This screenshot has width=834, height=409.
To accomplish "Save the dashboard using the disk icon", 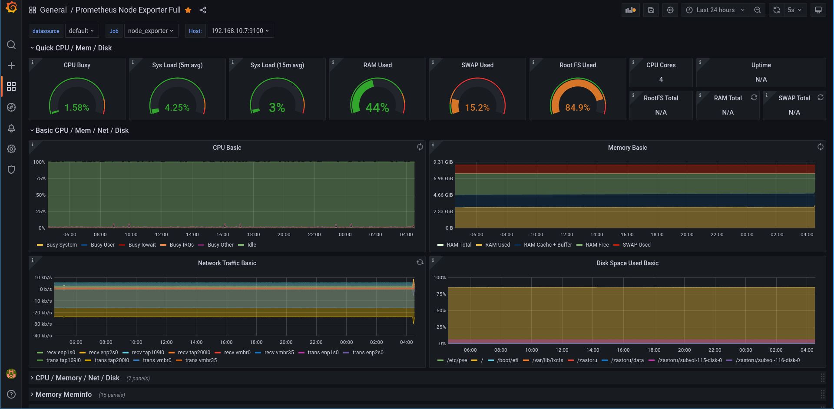I will 651,10.
